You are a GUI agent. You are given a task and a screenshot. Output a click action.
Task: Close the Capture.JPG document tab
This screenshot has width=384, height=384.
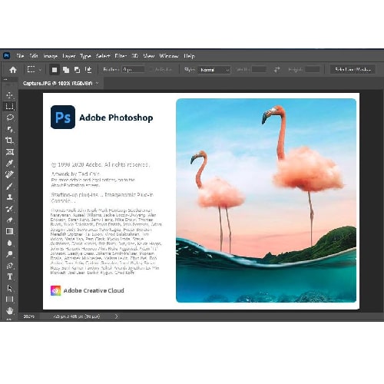(98, 83)
